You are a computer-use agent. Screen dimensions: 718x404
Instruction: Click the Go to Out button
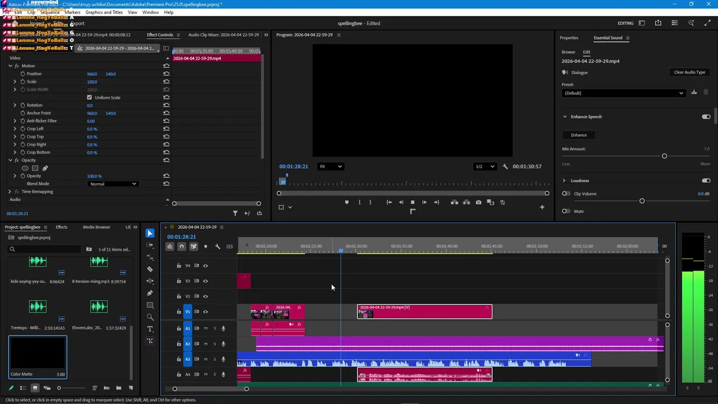click(436, 202)
